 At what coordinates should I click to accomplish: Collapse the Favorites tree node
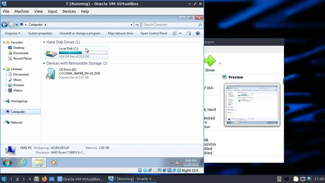[4, 42]
